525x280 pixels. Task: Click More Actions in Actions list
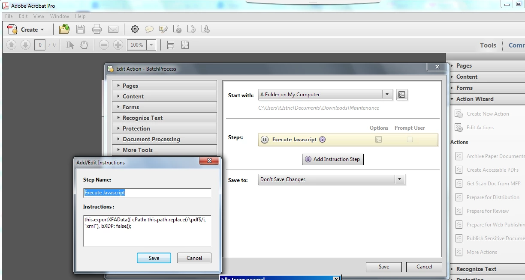point(477,252)
